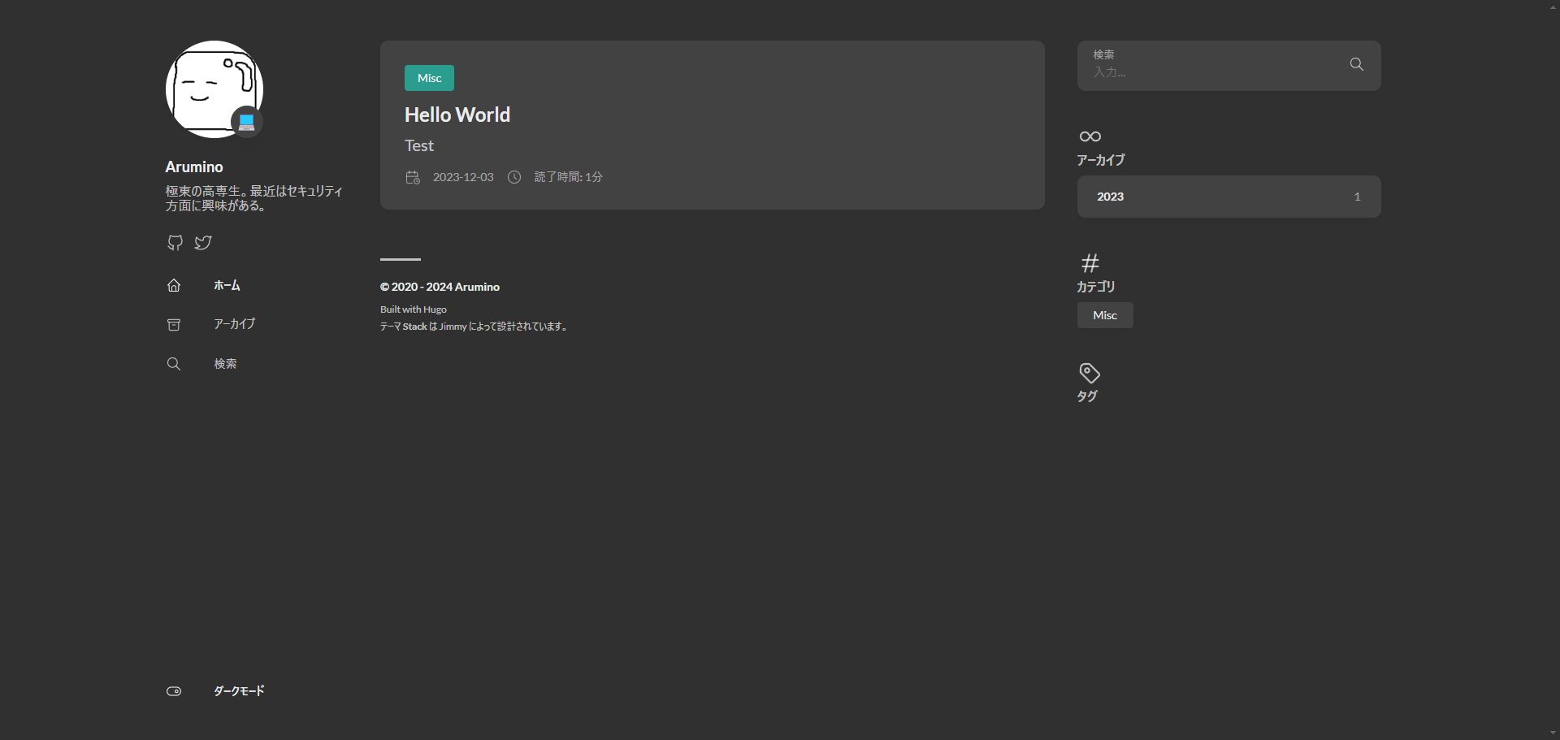1560x740 pixels.
Task: Click the hash icon above カテゴリ
Action: click(1090, 263)
